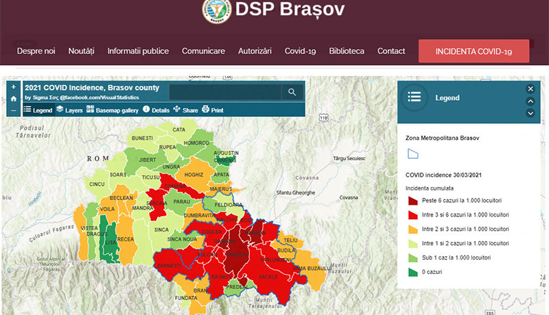Click the dark red 'Peste 6 cazuri' swatch

(413, 200)
